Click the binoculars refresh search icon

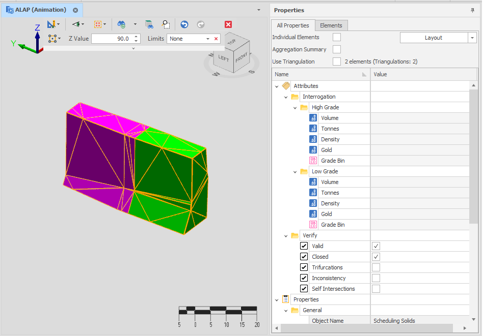click(x=122, y=24)
